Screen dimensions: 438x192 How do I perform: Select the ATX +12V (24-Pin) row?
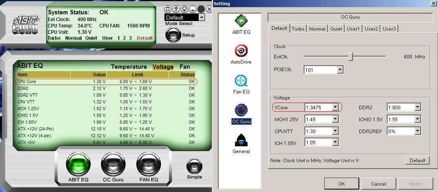point(106,129)
